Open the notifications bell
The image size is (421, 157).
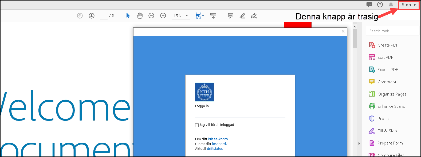pos(391,5)
